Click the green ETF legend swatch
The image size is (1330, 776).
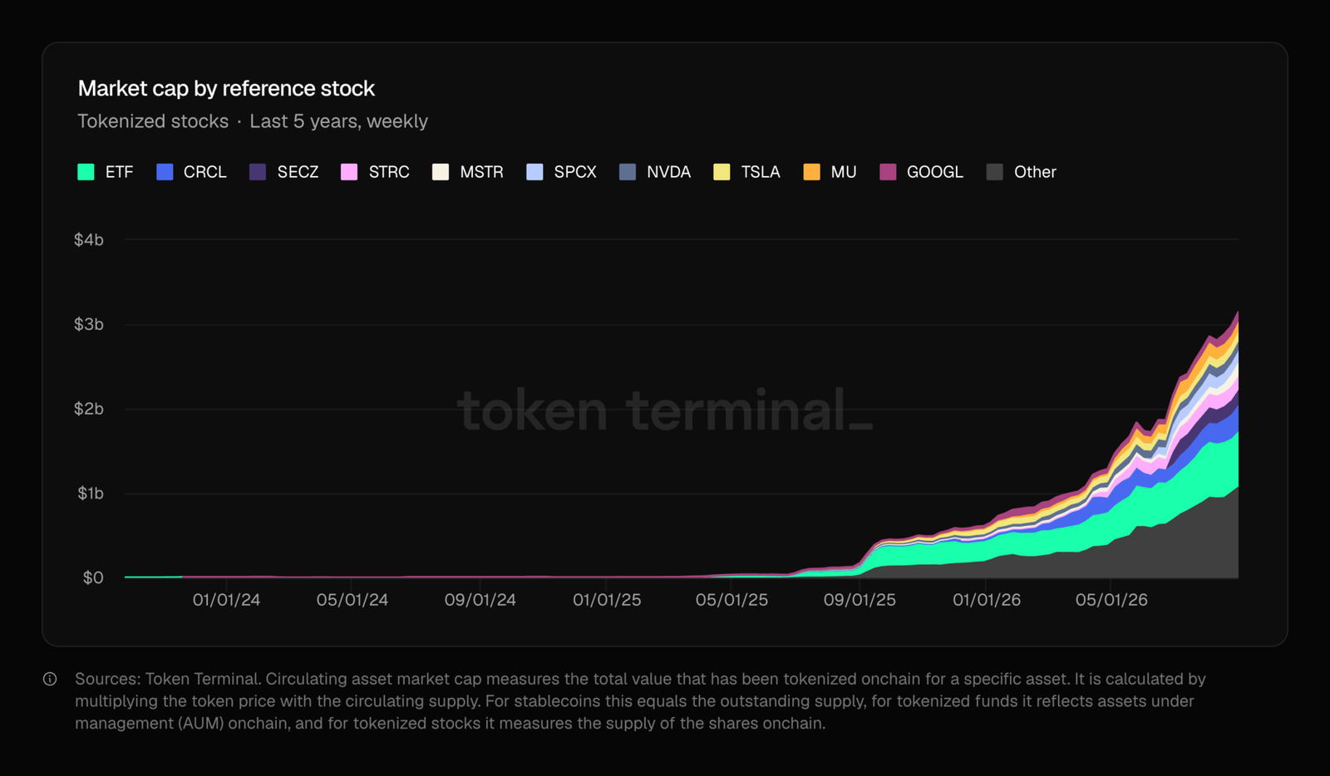[x=86, y=172]
